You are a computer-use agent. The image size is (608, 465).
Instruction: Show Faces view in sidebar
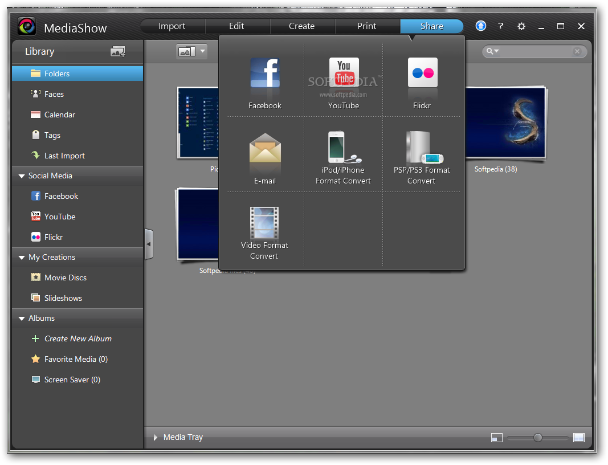point(77,94)
